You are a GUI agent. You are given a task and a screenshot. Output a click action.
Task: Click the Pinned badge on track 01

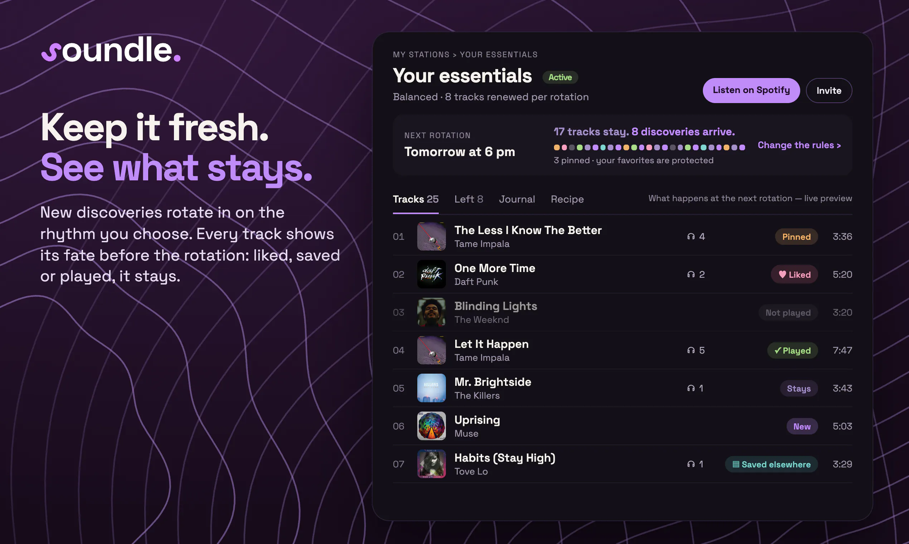point(796,237)
